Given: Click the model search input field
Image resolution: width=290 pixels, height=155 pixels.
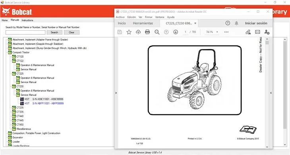Looking at the screenshot, I should [x=25, y=32].
